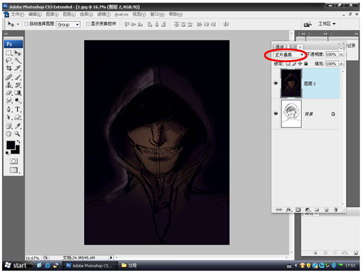Select the Notes tool
The width and height of the screenshot is (364, 277).
[9, 126]
